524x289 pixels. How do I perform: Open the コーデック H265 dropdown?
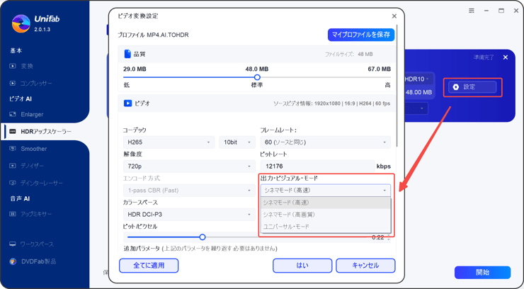(169, 142)
